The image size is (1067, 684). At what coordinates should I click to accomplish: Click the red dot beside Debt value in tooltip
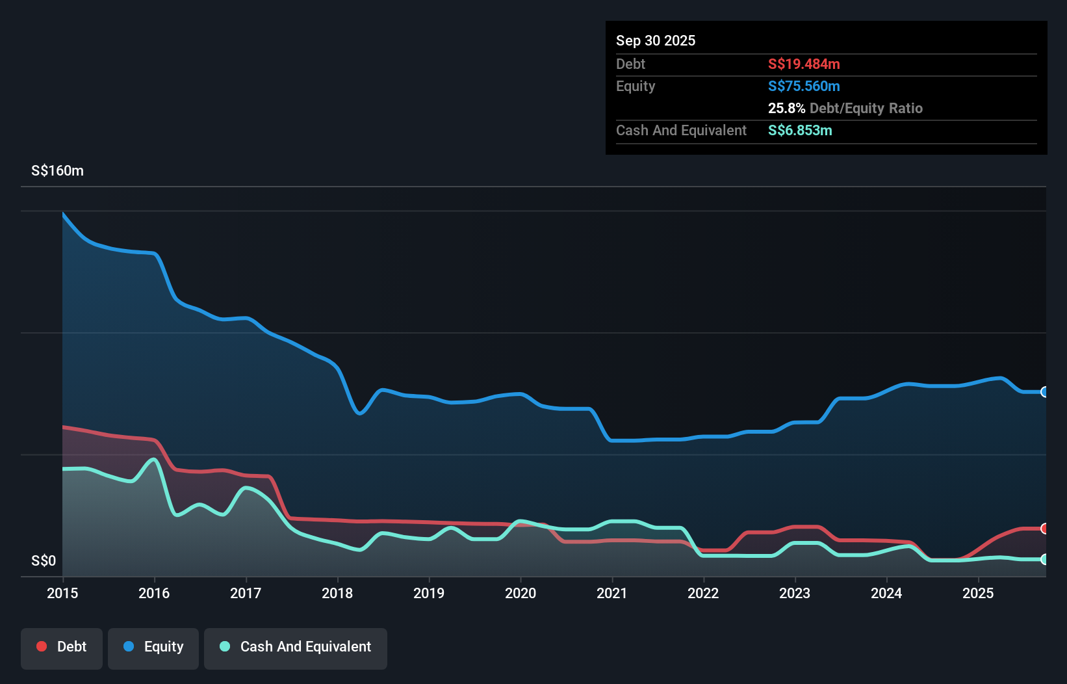803,64
